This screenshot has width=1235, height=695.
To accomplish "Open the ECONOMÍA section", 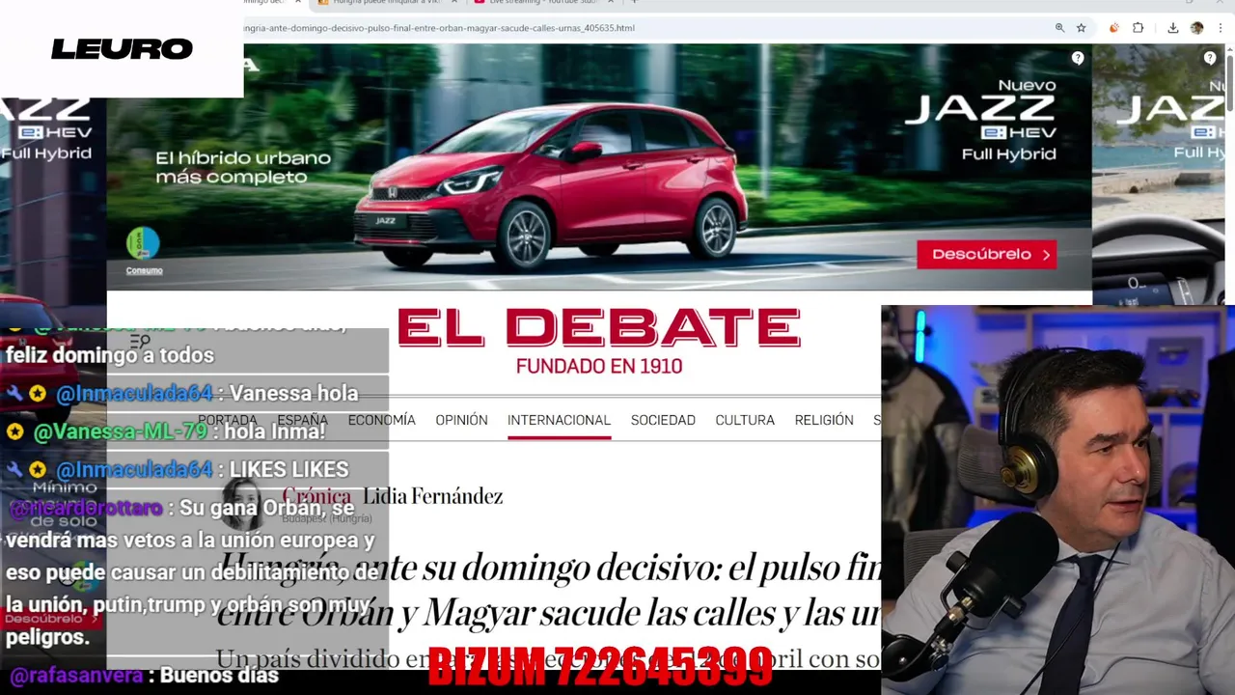I will click(381, 420).
